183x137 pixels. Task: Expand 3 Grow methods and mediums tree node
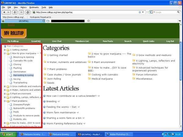coord(5,86)
